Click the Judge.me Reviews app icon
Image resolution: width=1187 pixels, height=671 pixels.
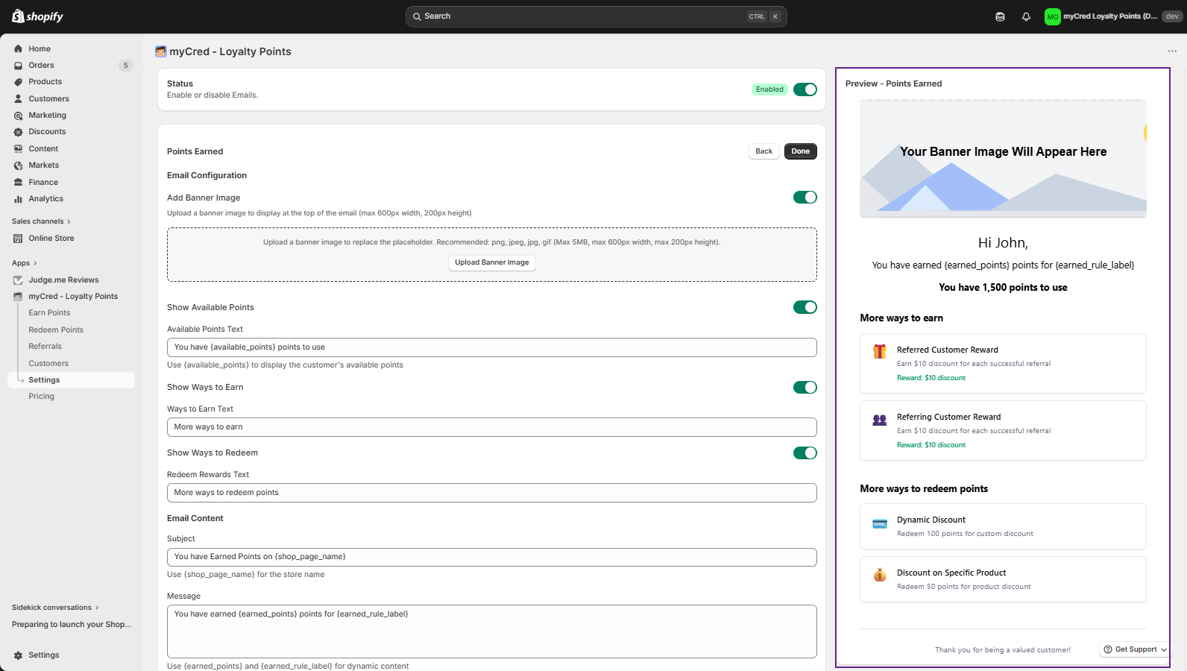coord(19,280)
